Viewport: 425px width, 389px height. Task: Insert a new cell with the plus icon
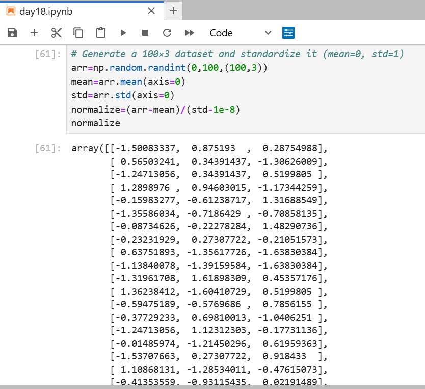click(34, 32)
